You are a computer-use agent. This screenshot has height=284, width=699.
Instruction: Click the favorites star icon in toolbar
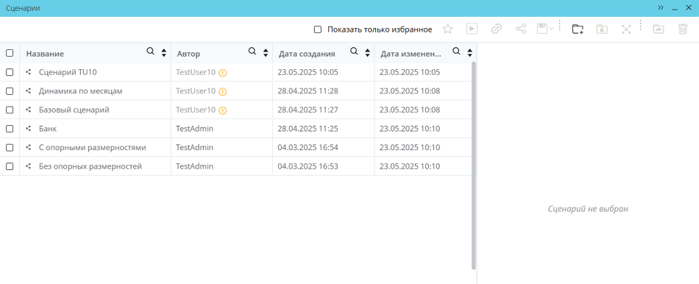click(447, 29)
